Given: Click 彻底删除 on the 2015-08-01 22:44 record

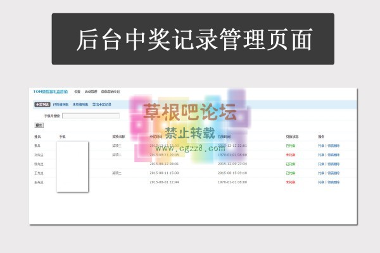Looking at the screenshot, I should tap(334, 182).
